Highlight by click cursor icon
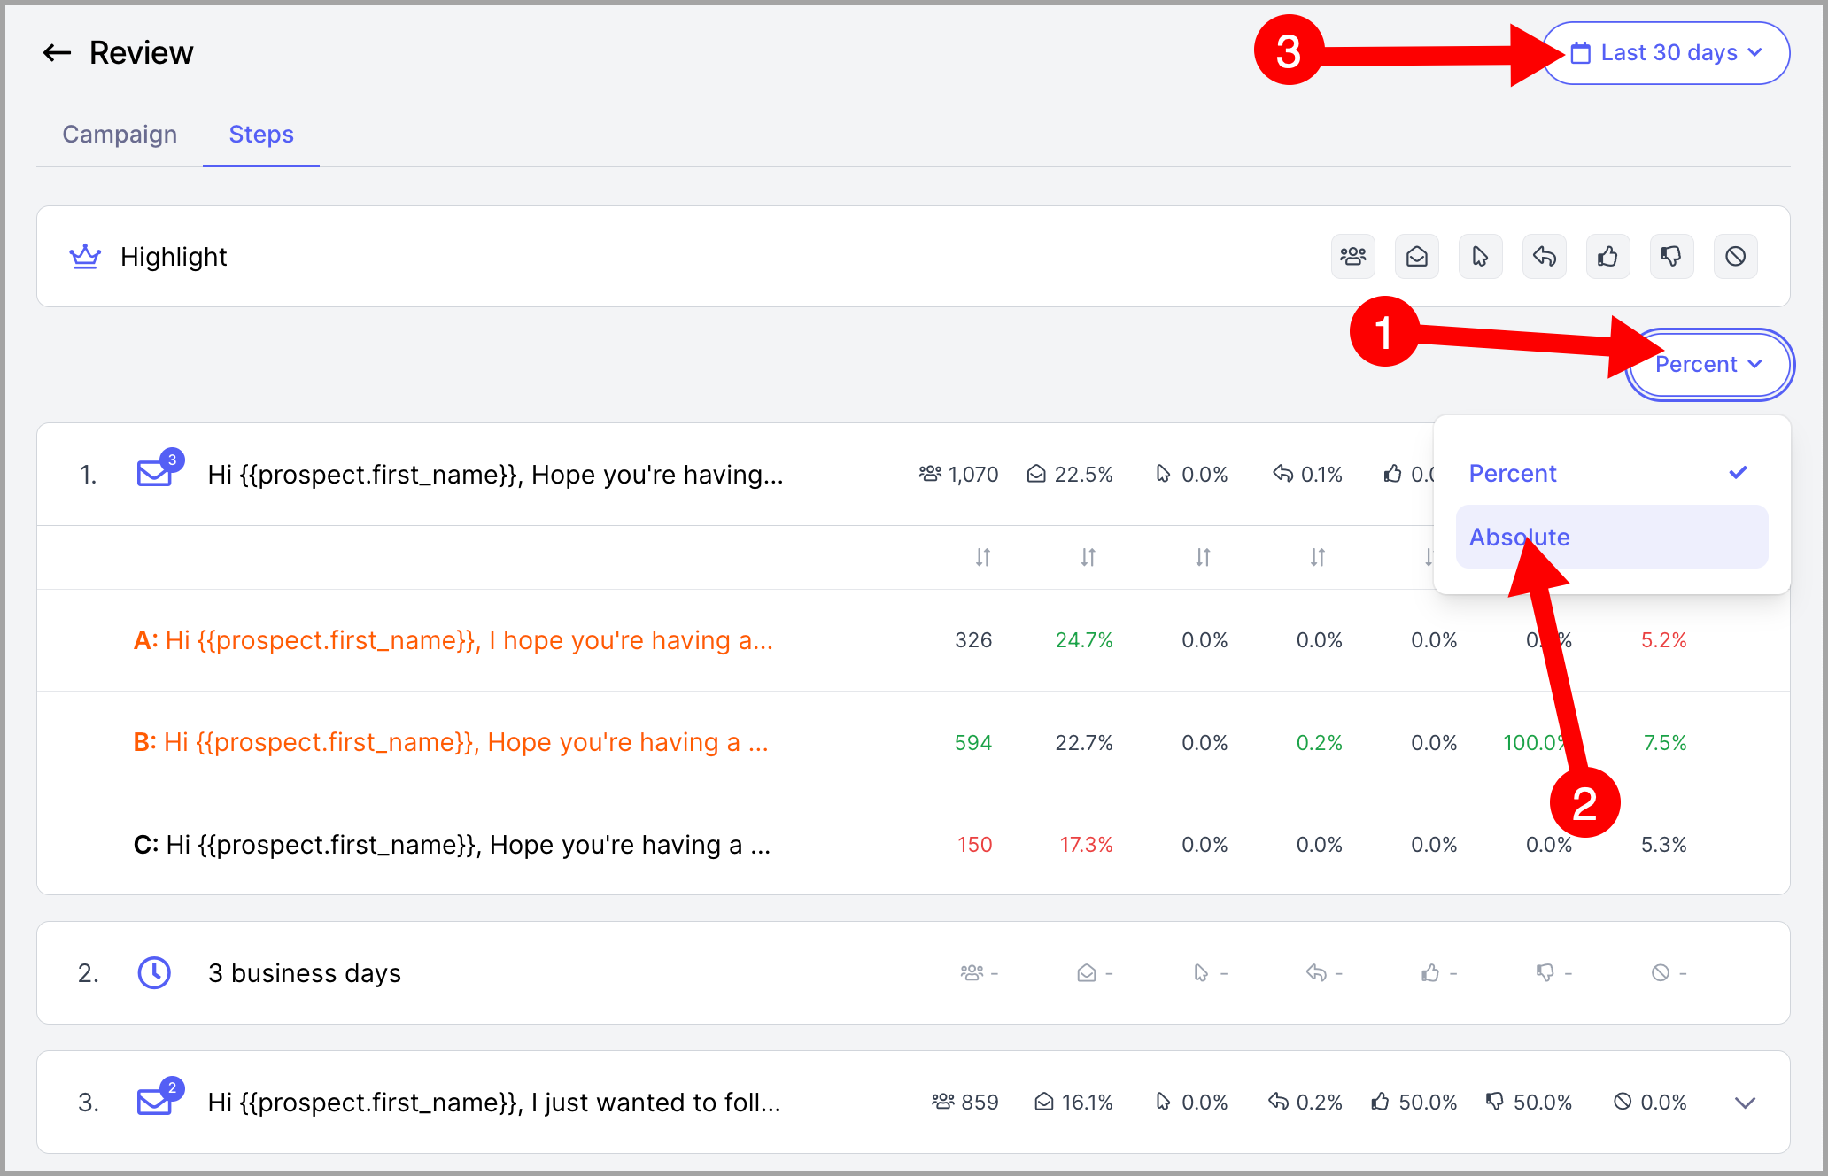1828x1176 pixels. pyautogui.click(x=1481, y=257)
